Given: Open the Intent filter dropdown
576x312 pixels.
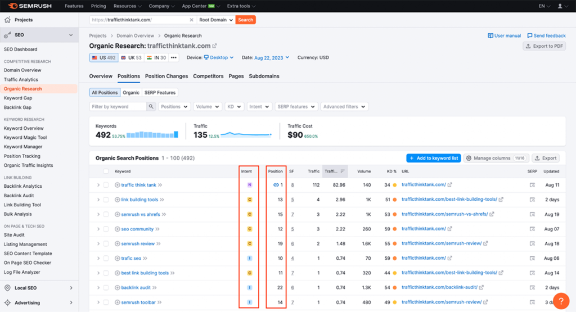Looking at the screenshot, I should point(259,106).
